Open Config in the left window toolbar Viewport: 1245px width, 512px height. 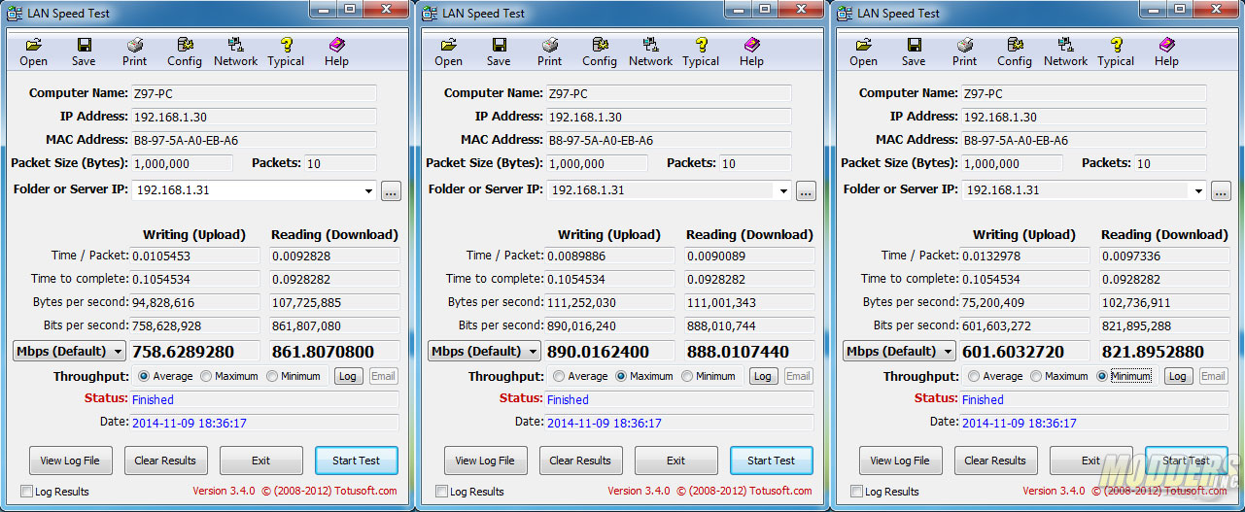point(185,45)
